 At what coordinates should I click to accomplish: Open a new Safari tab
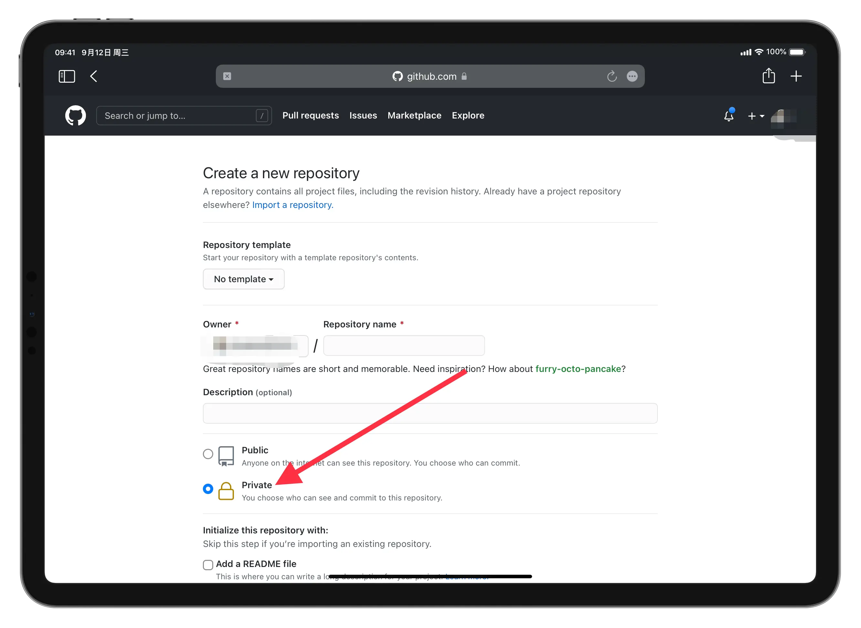pos(796,77)
